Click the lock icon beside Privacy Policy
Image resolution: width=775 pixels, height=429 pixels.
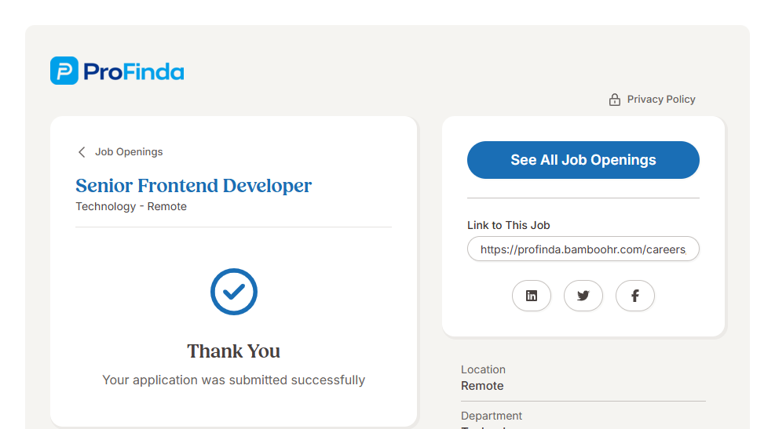coord(615,100)
